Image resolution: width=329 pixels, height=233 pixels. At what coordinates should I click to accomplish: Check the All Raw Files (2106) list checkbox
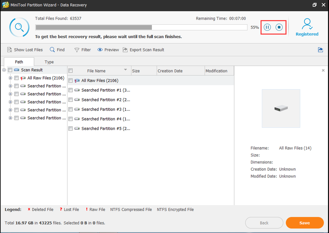click(70, 81)
